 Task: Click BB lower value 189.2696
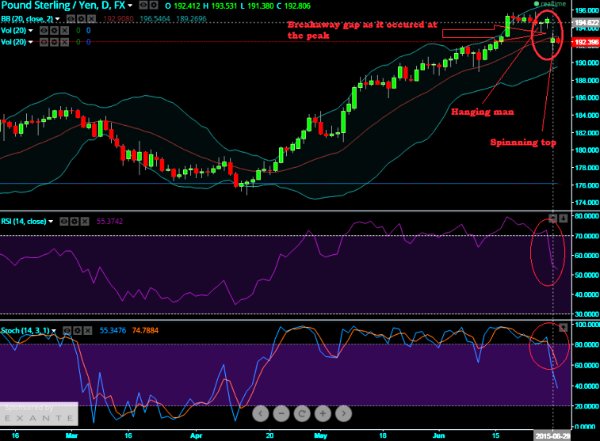point(191,19)
